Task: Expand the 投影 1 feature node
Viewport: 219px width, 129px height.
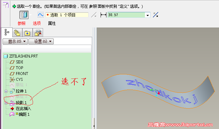Action: pyautogui.click(x=6, y=103)
